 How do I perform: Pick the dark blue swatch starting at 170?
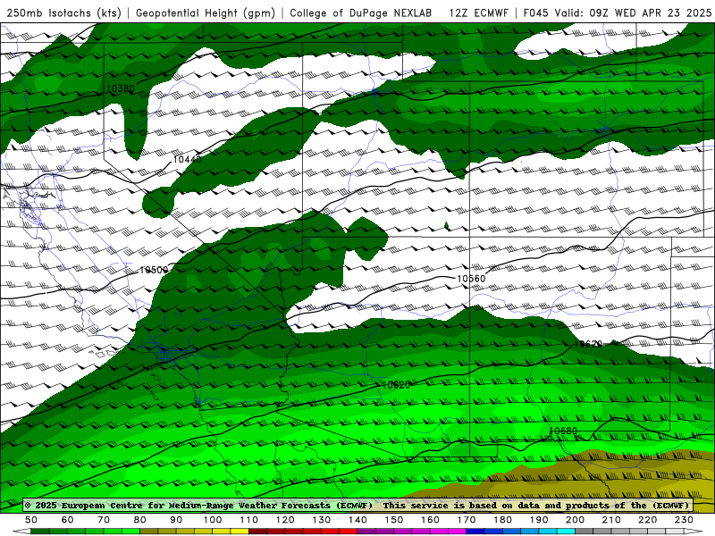[x=475, y=532]
